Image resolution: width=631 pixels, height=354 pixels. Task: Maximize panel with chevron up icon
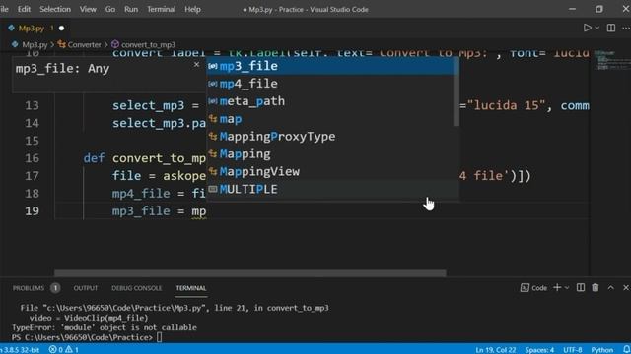click(x=611, y=287)
